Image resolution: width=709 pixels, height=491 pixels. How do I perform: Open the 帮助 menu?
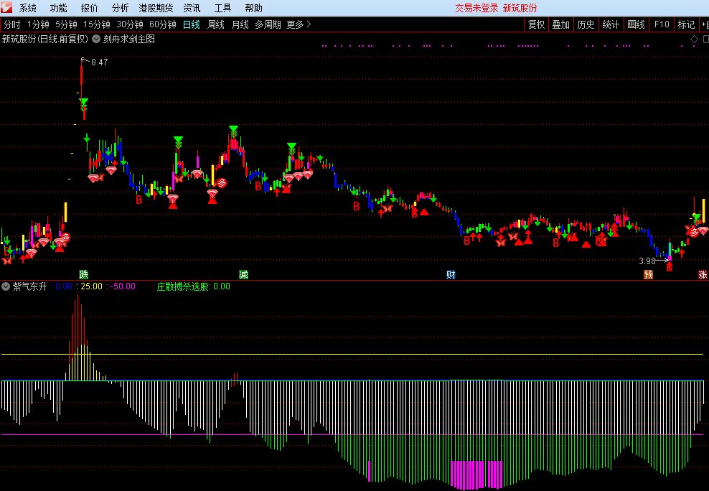253,8
